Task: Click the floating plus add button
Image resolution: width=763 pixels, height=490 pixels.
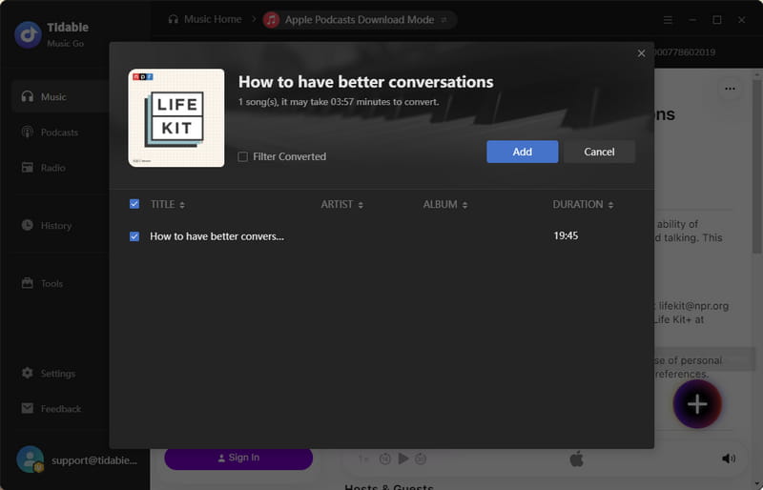Action: pos(697,404)
